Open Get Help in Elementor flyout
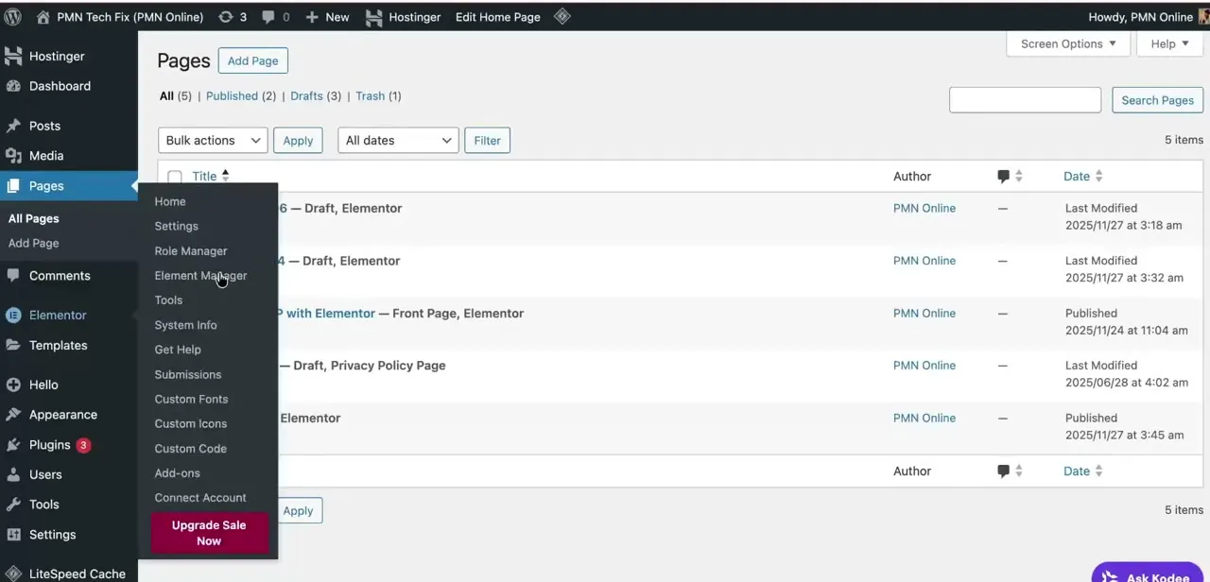This screenshot has height=582, width=1210. point(178,349)
